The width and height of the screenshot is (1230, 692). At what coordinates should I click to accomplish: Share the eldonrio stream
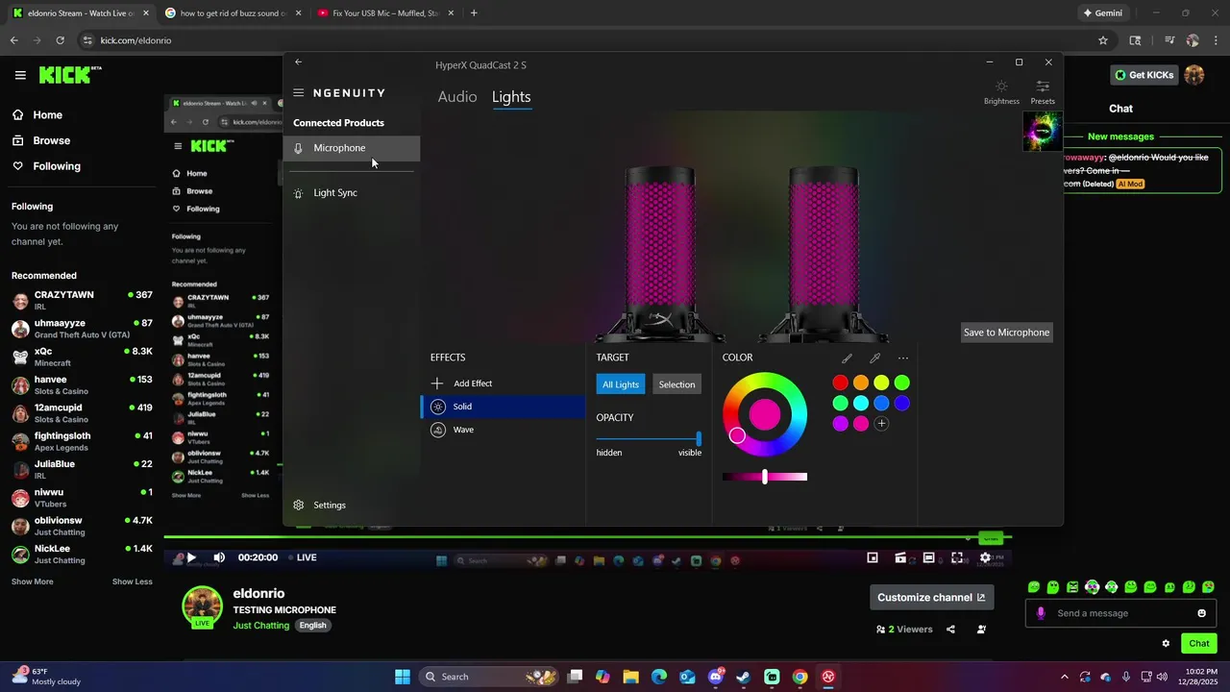[x=950, y=630]
